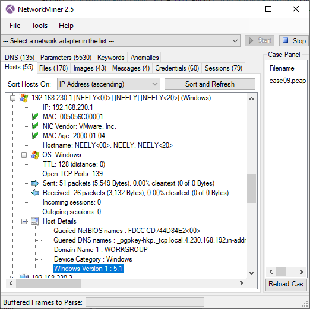Select the Hostname: NEELY<00> row
The image size is (310, 309).
[107, 145]
